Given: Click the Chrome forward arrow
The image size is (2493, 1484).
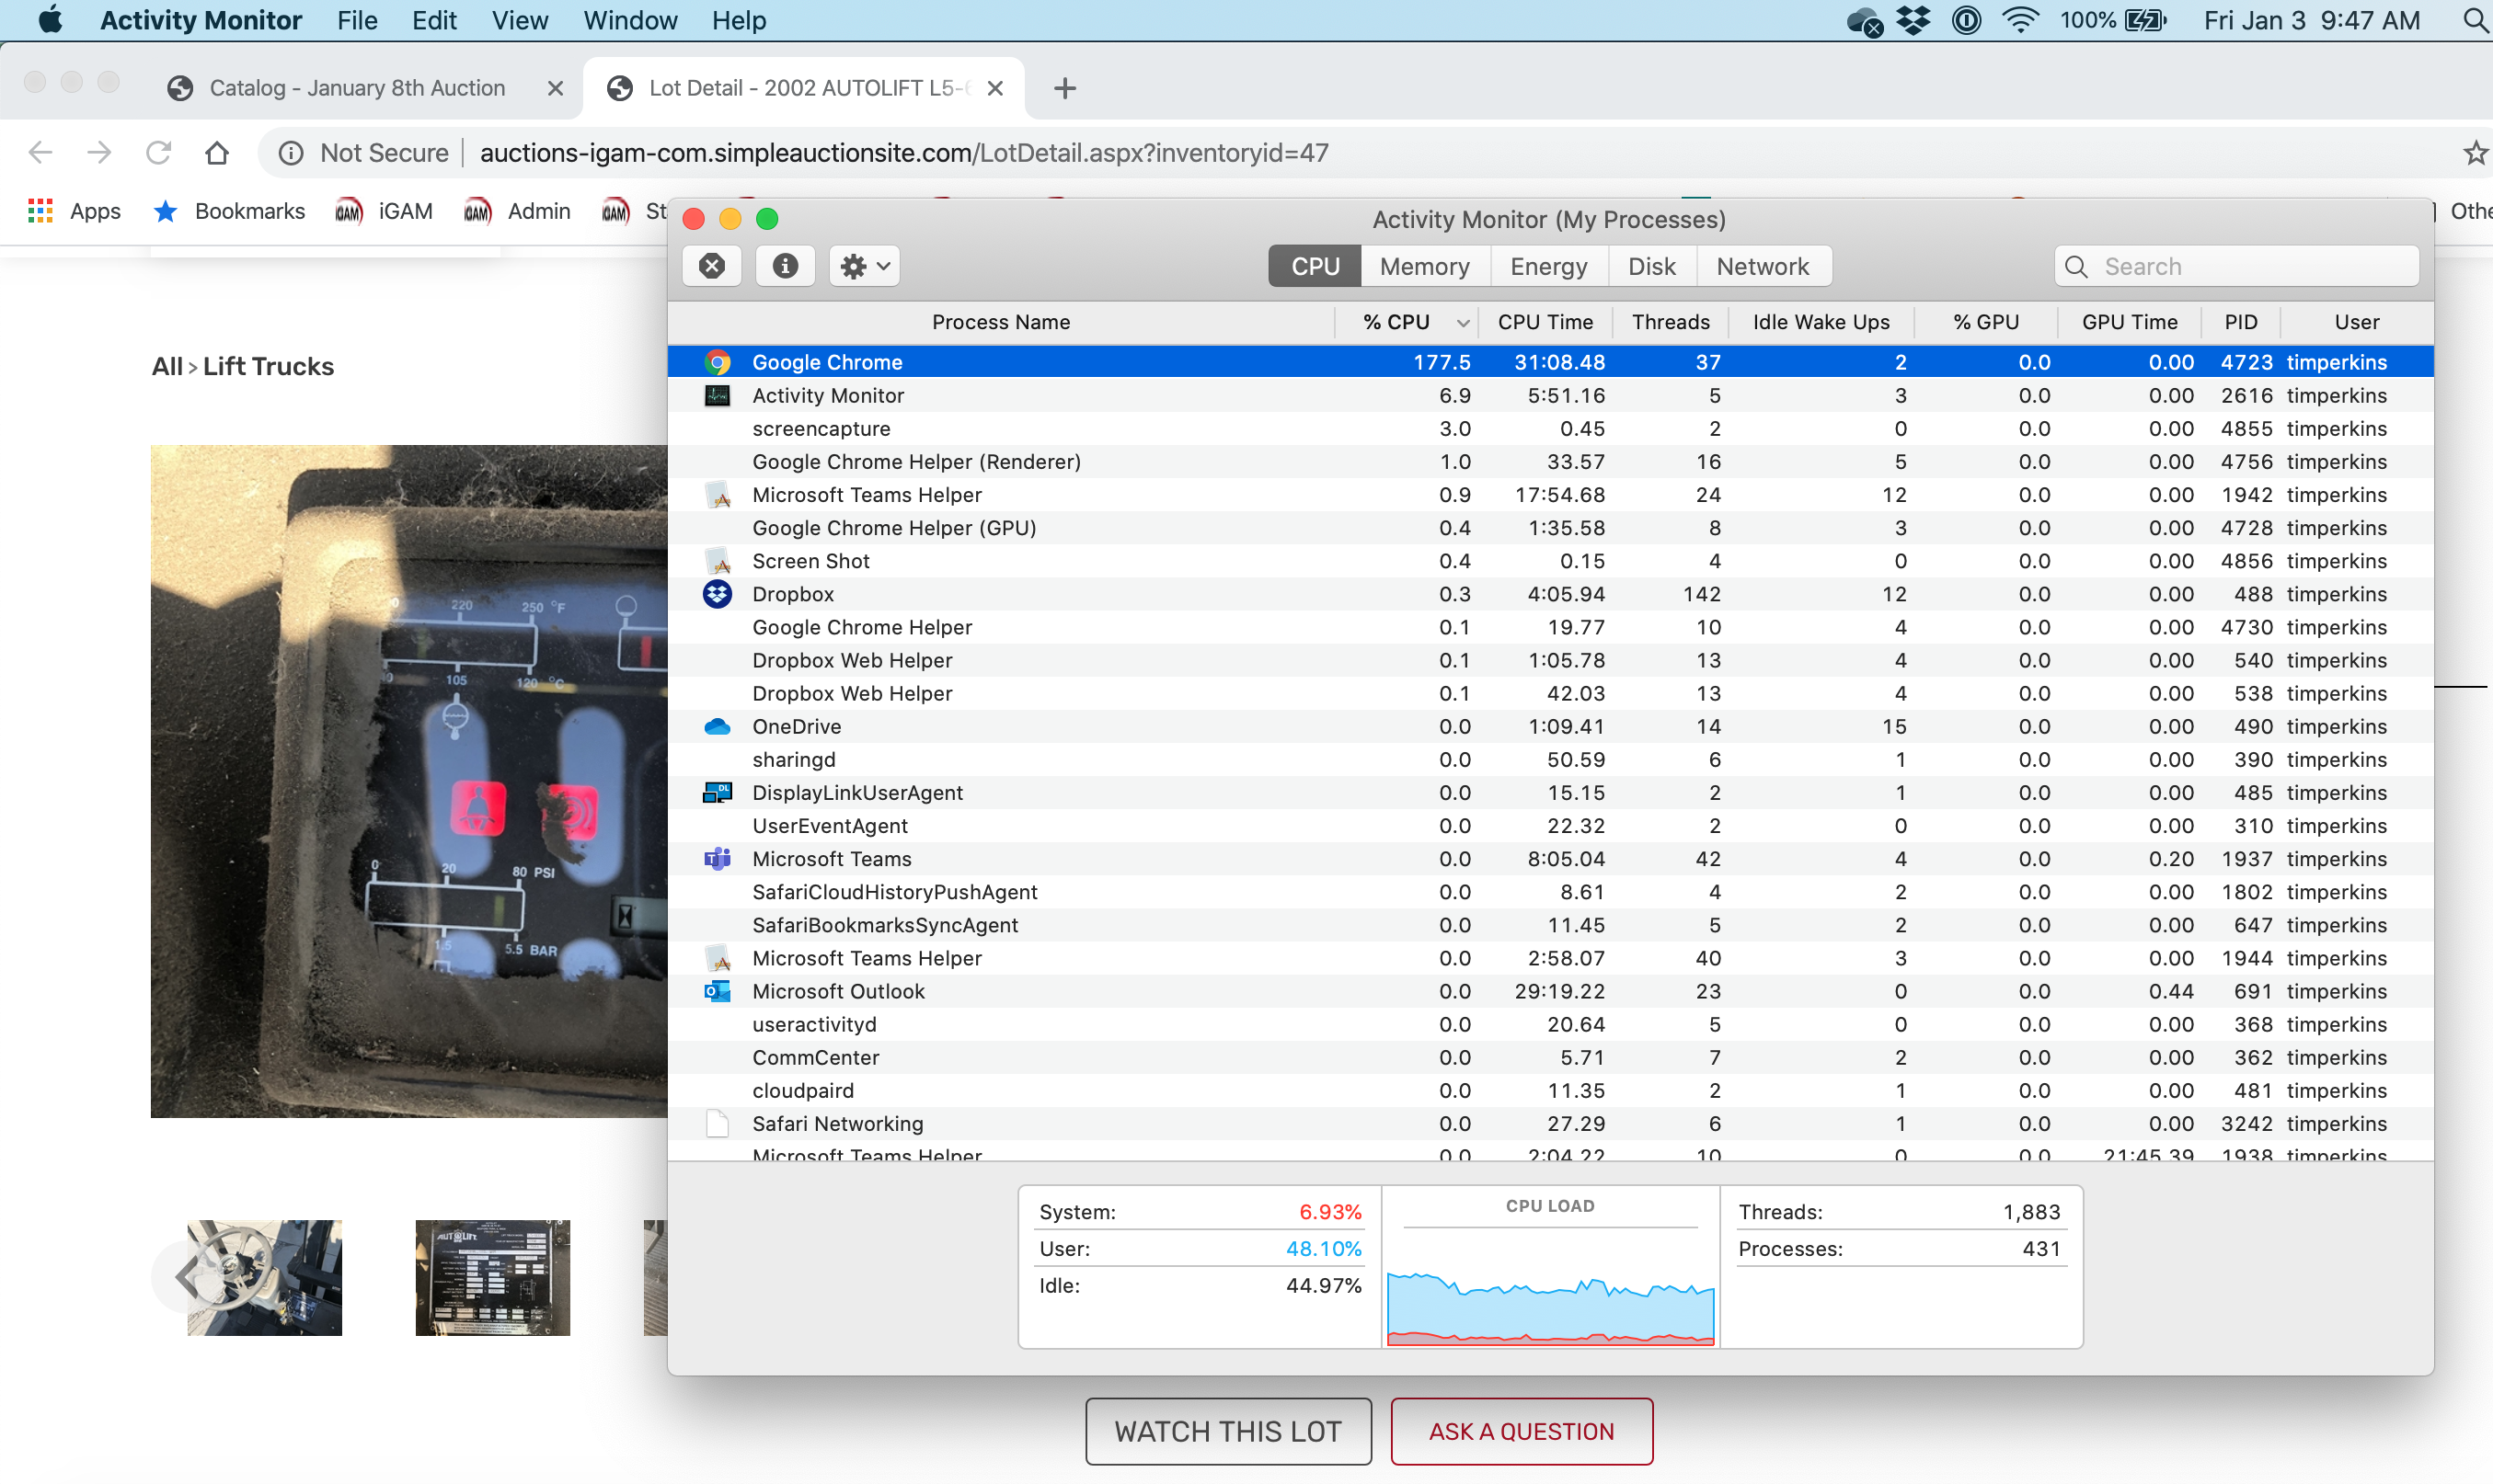Looking at the screenshot, I should (x=99, y=152).
